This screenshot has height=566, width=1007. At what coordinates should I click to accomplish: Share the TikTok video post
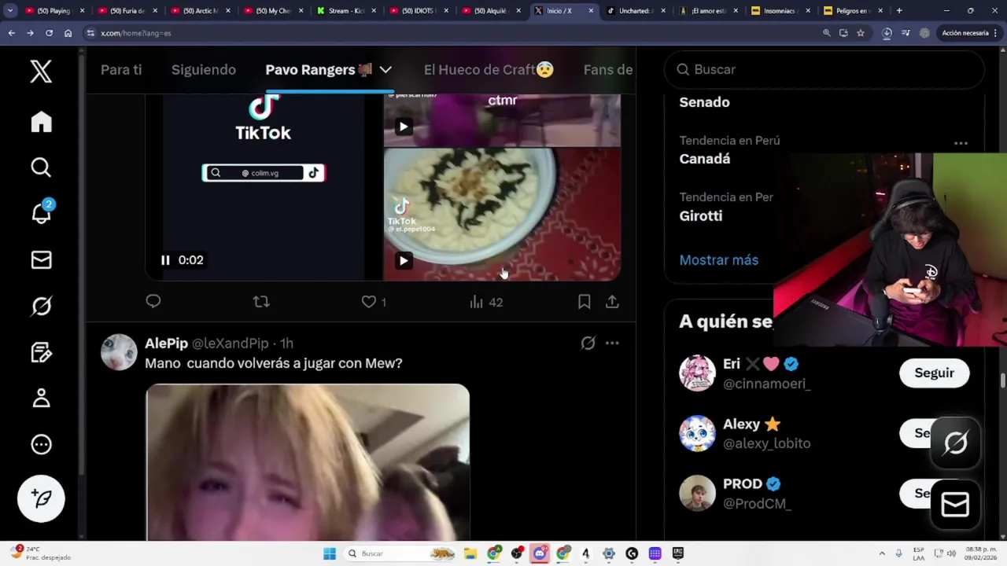[x=612, y=302]
